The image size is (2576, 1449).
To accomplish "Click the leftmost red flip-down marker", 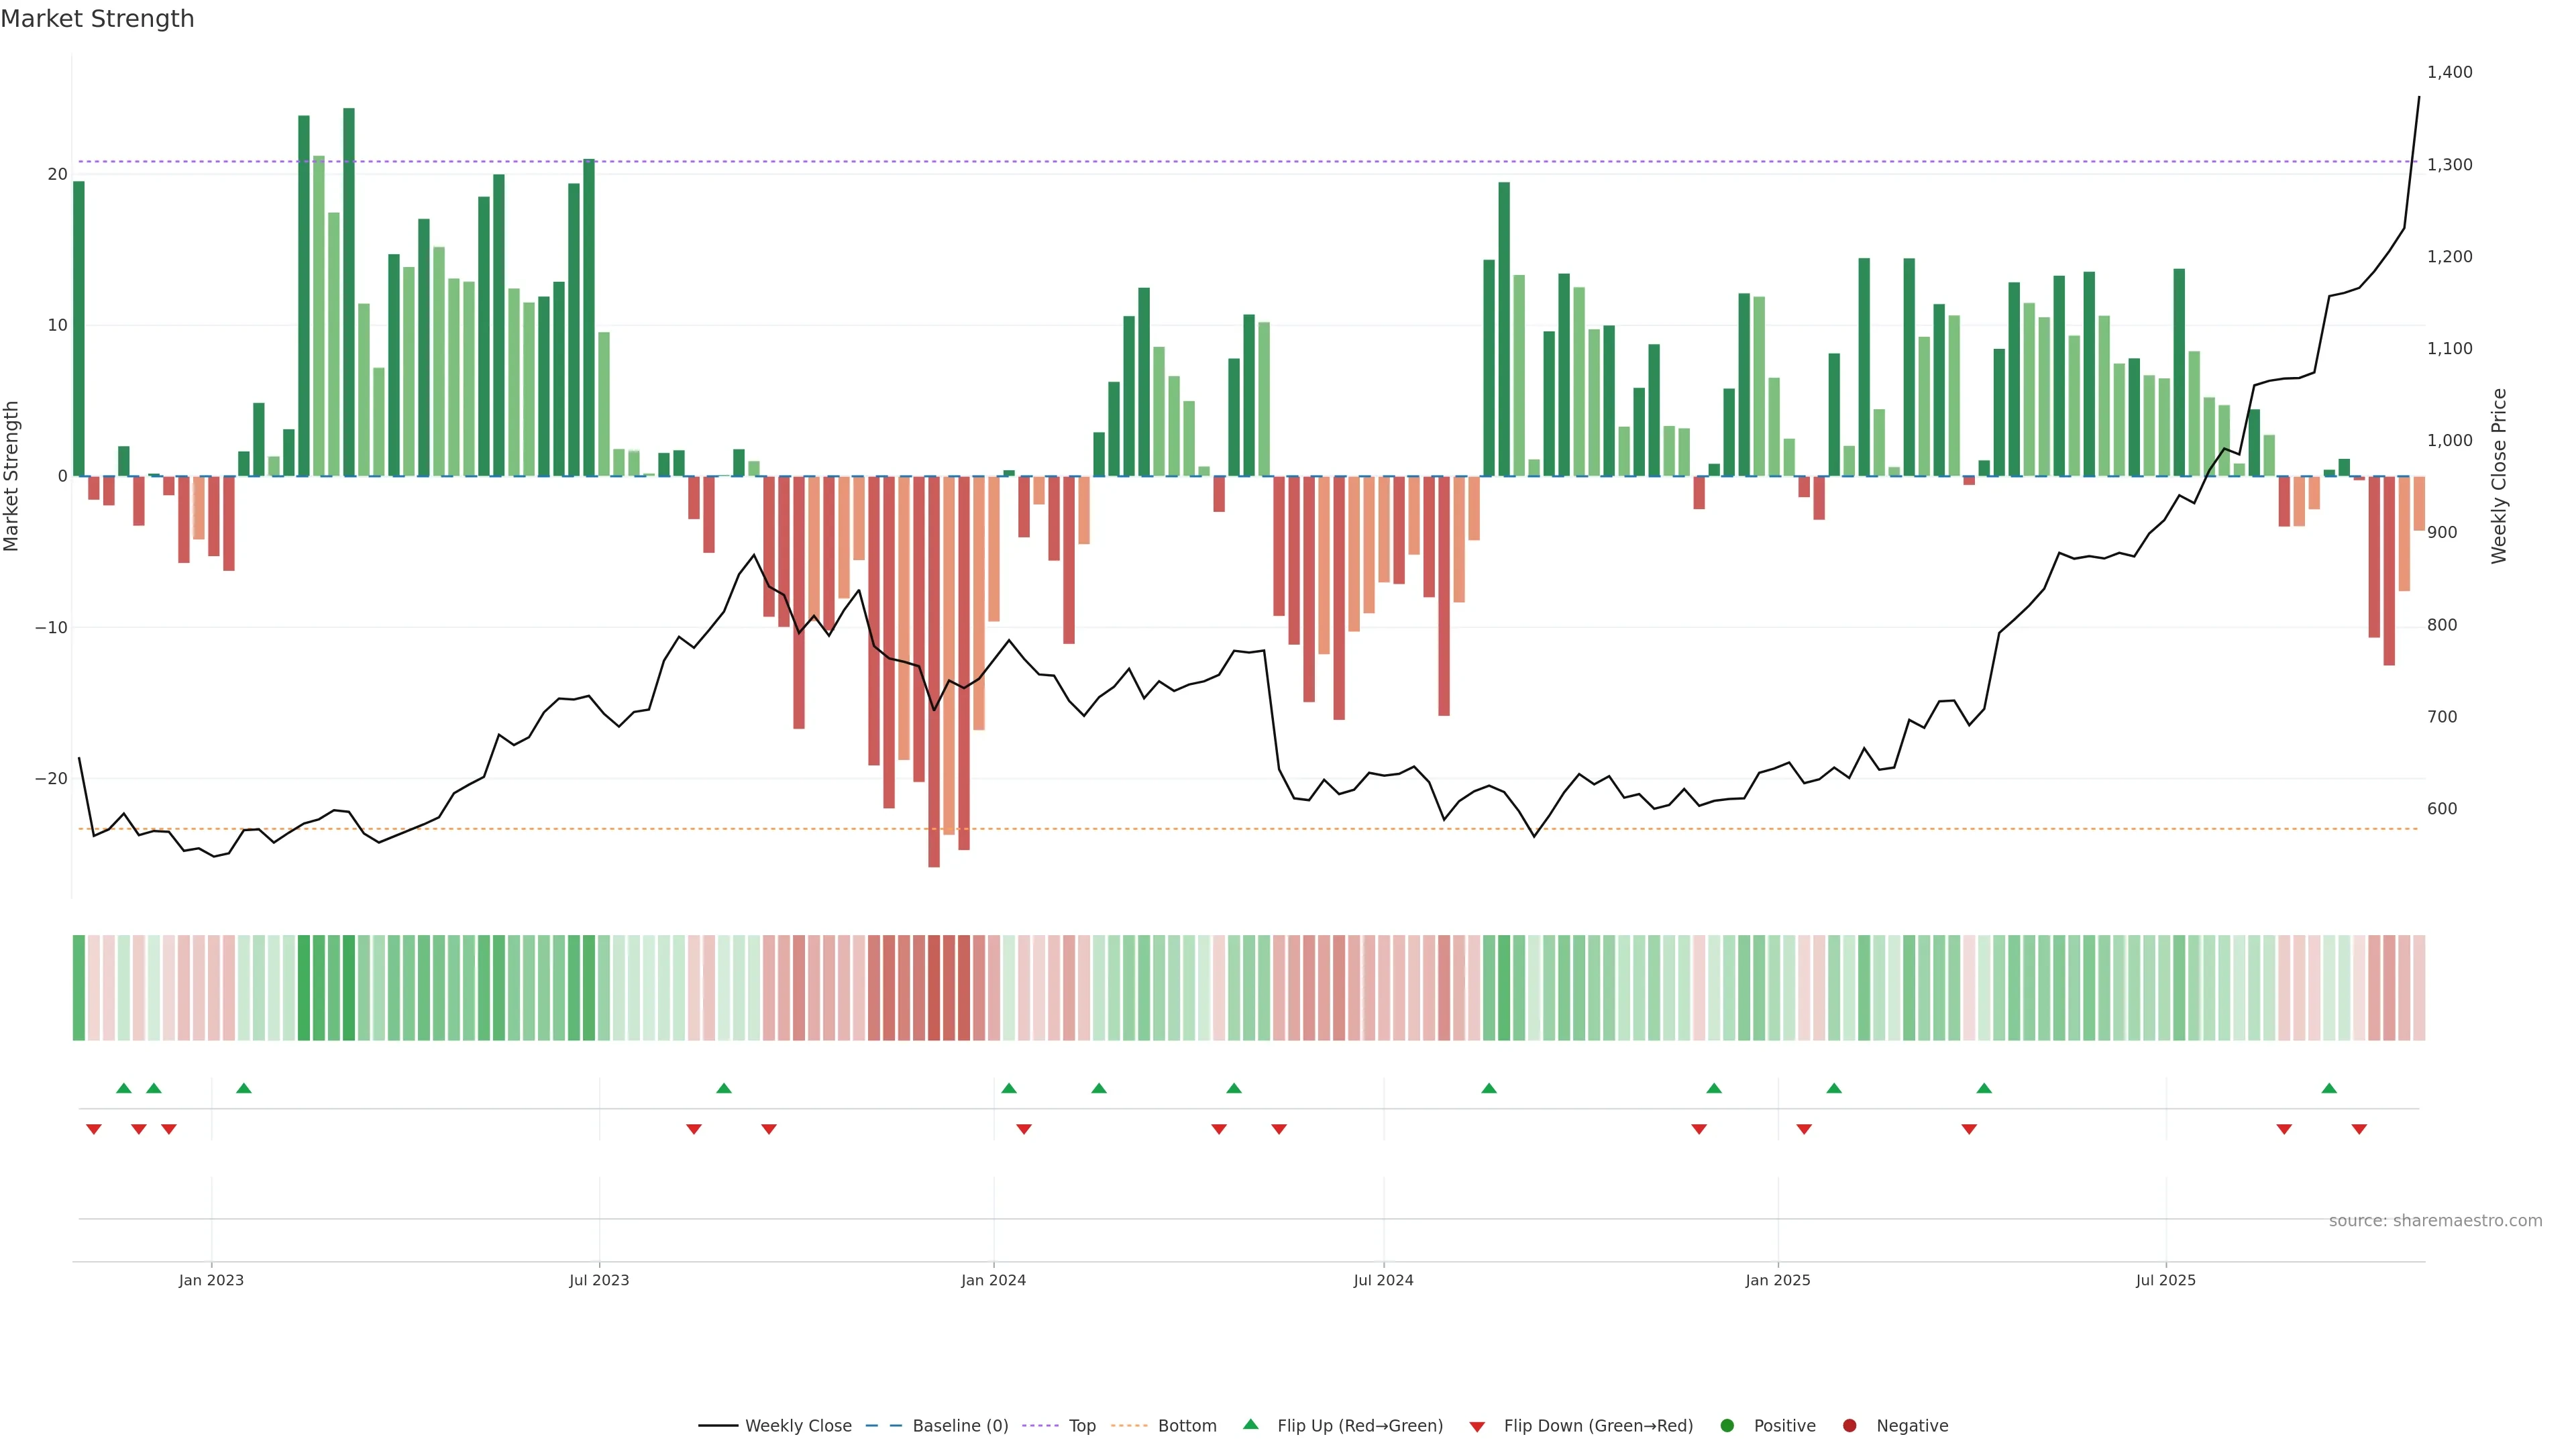I will tap(94, 1129).
